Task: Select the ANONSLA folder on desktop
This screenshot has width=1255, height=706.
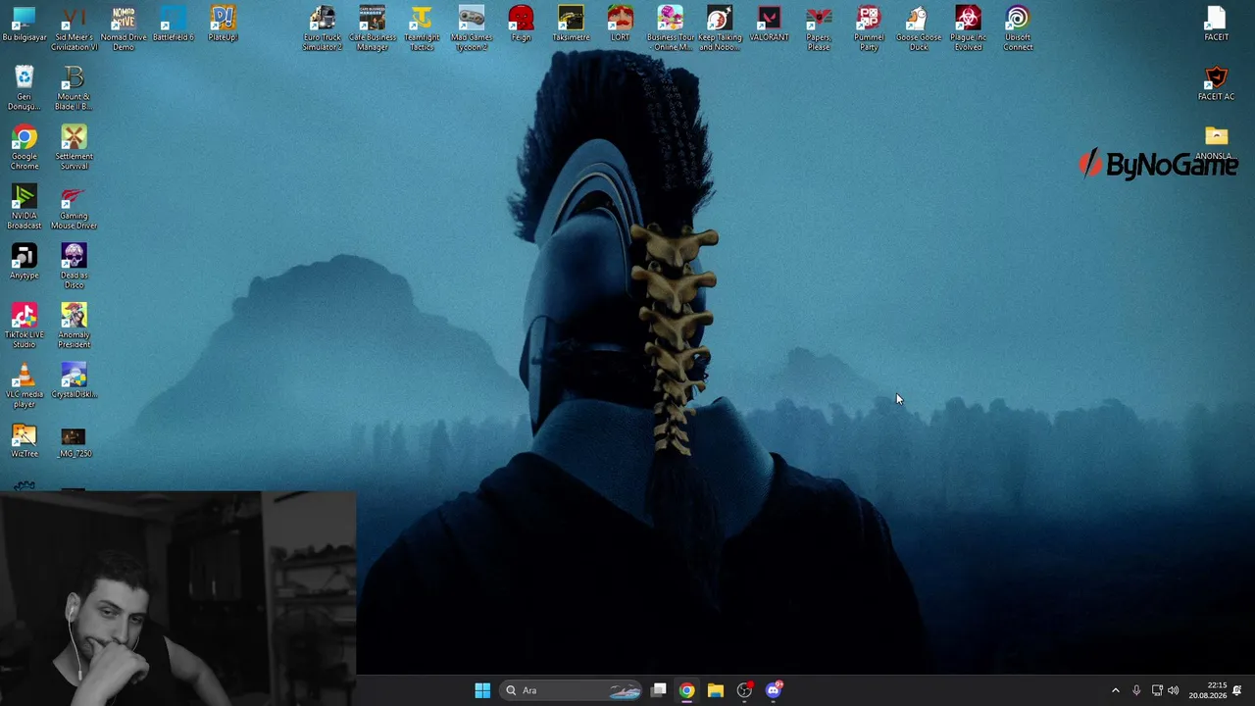Action: coord(1216,143)
